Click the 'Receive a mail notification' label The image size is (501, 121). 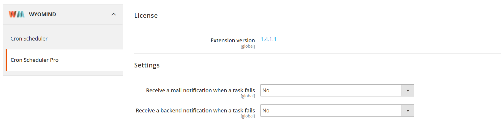click(201, 91)
